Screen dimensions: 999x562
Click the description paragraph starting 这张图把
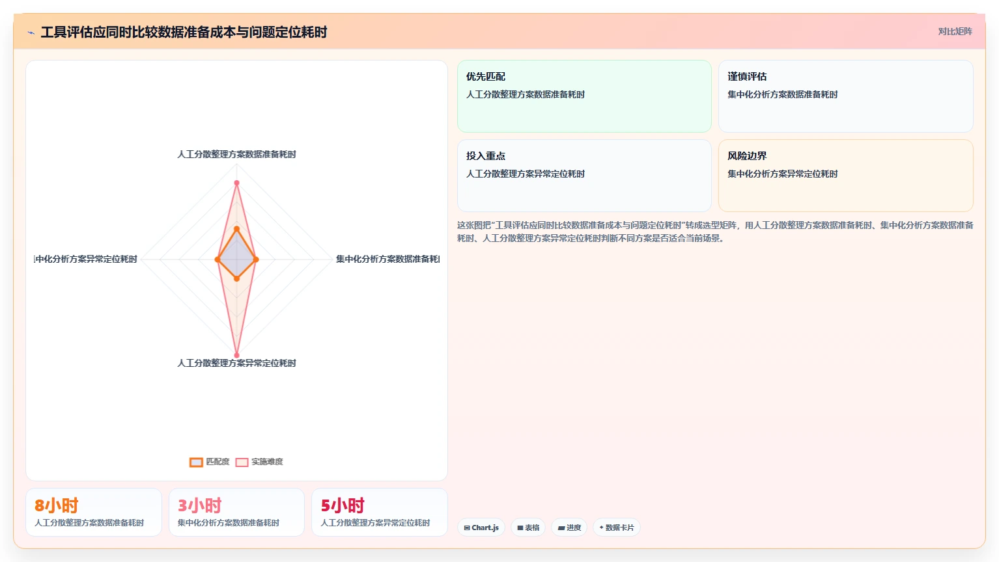pos(715,232)
